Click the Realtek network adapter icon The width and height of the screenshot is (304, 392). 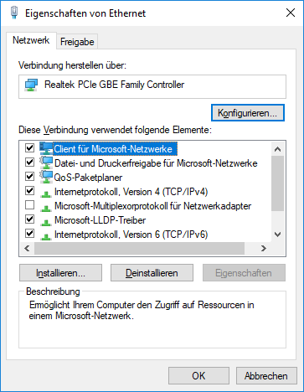tap(31, 85)
